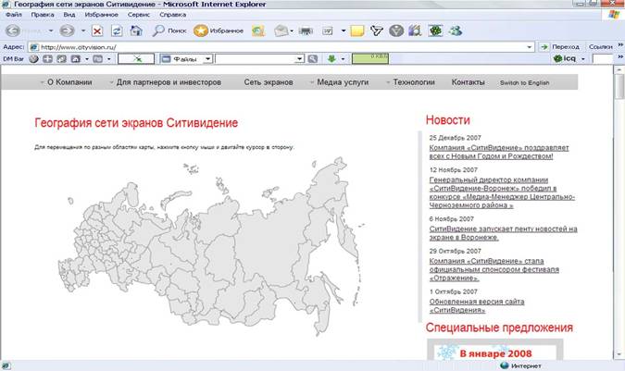The image size is (625, 371).
Task: Open news about СитиВидение-Воронеж director winning
Action: [502, 192]
